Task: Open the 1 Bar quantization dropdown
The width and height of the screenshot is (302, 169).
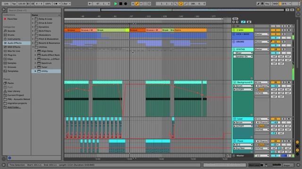Action: click(x=66, y=4)
